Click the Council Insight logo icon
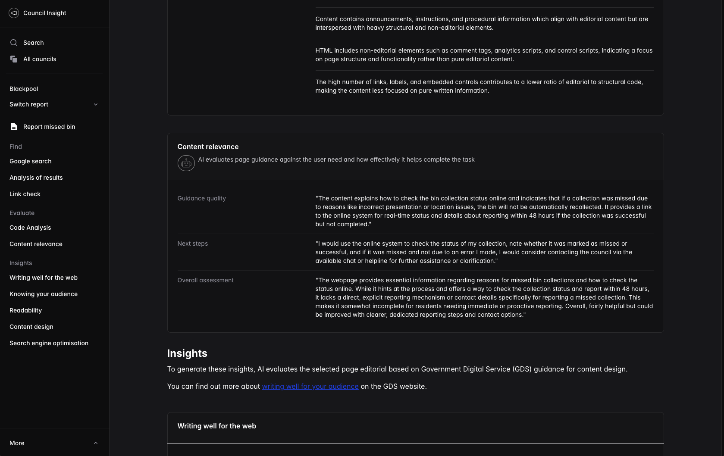This screenshot has width=724, height=456. (14, 13)
